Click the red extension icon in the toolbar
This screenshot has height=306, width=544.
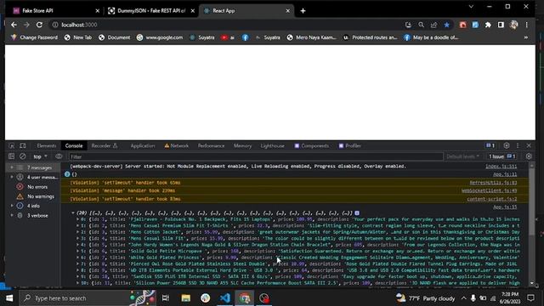[x=462, y=25]
